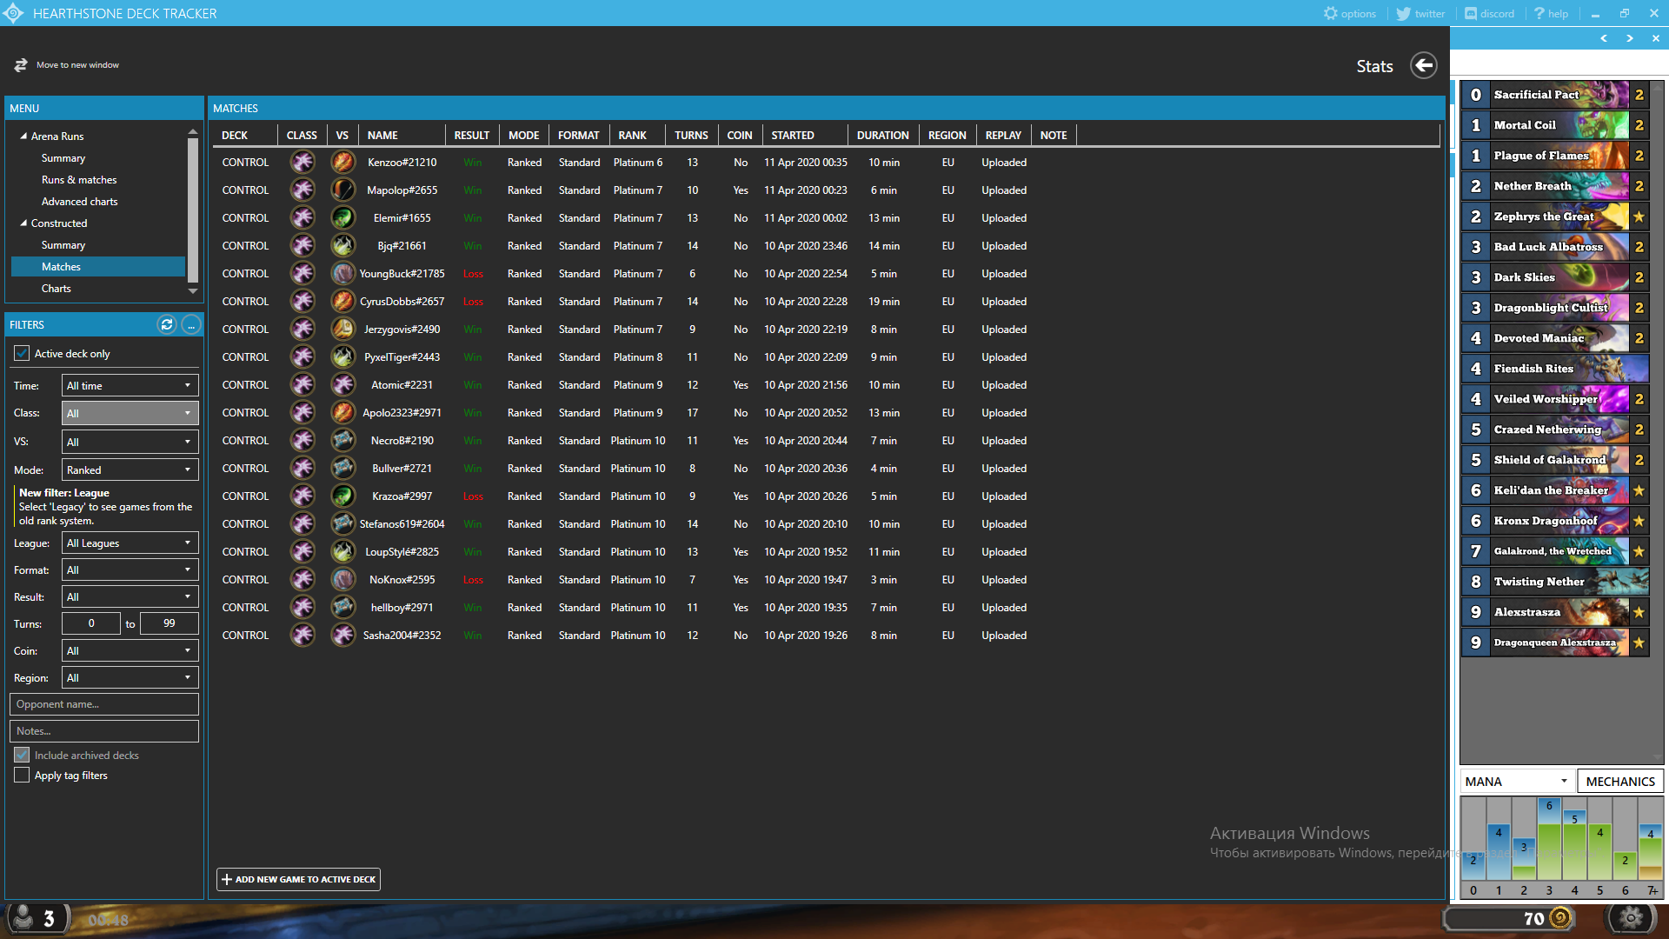Click the Mechanics button
The width and height of the screenshot is (1669, 939).
tap(1619, 781)
